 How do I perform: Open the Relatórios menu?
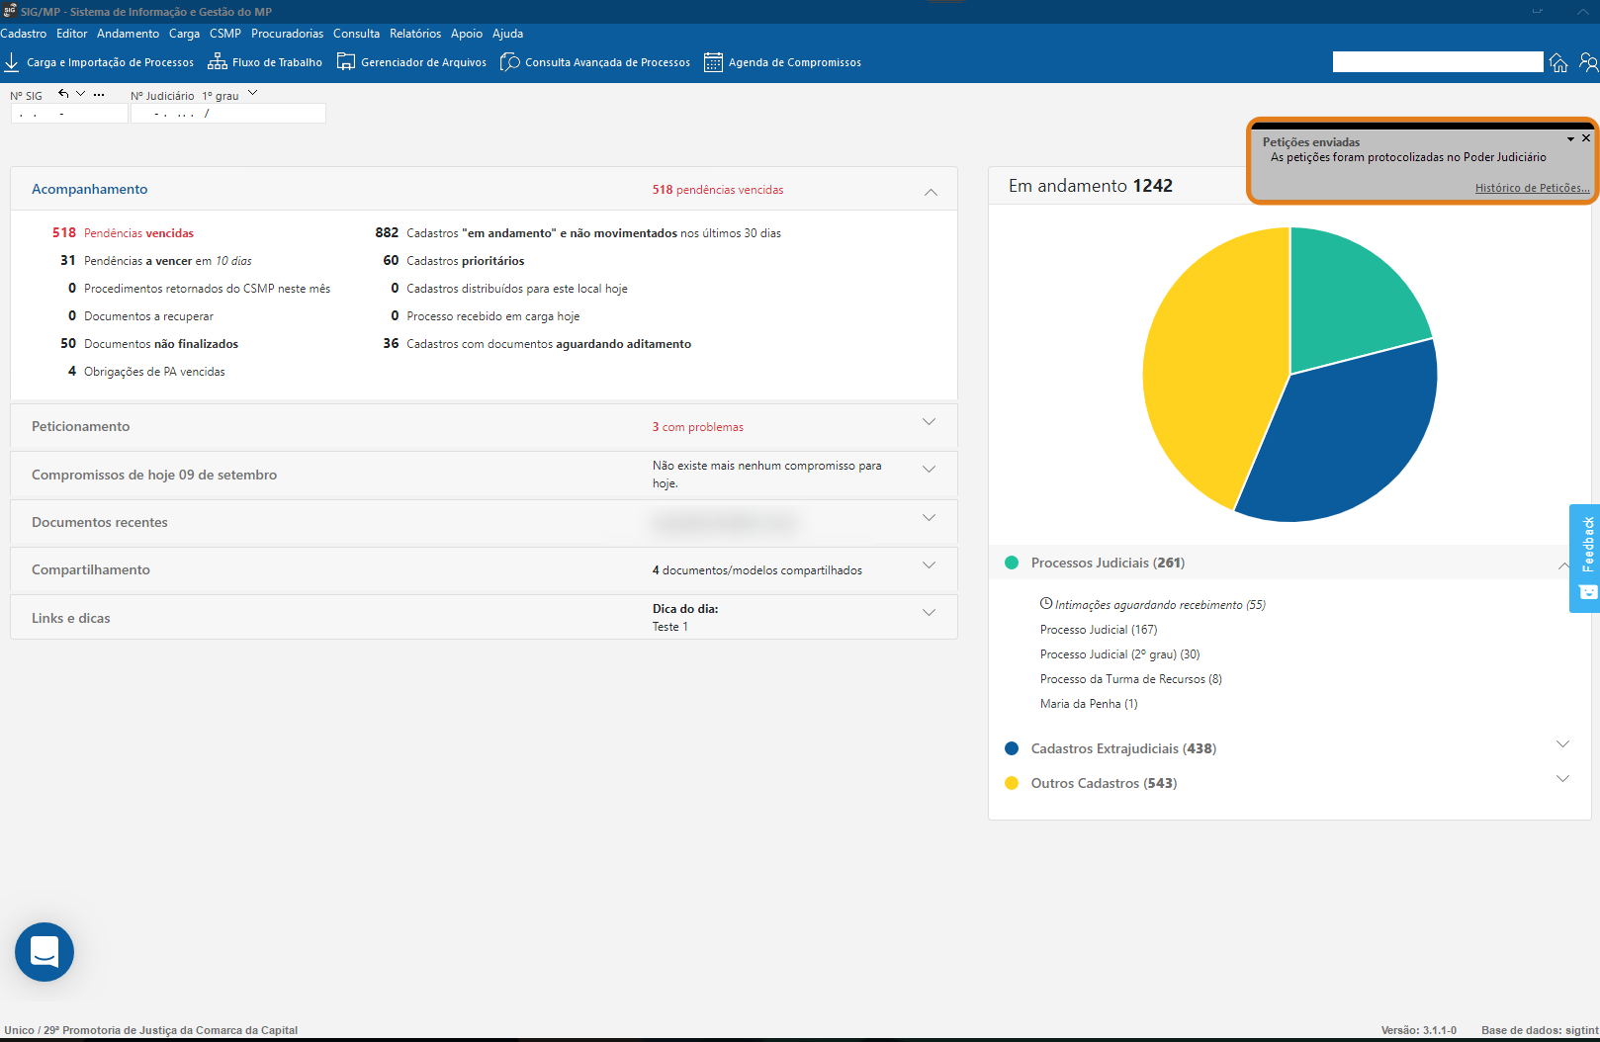(x=415, y=34)
